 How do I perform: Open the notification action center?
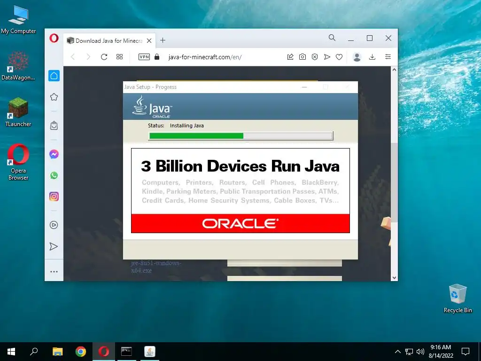[465, 352]
